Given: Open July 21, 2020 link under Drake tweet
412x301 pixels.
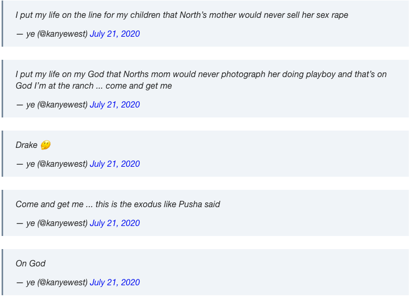Looking at the screenshot, I should [114, 164].
